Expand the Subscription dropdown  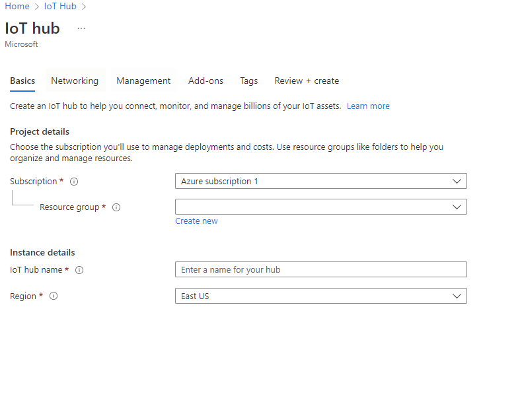pyautogui.click(x=320, y=181)
